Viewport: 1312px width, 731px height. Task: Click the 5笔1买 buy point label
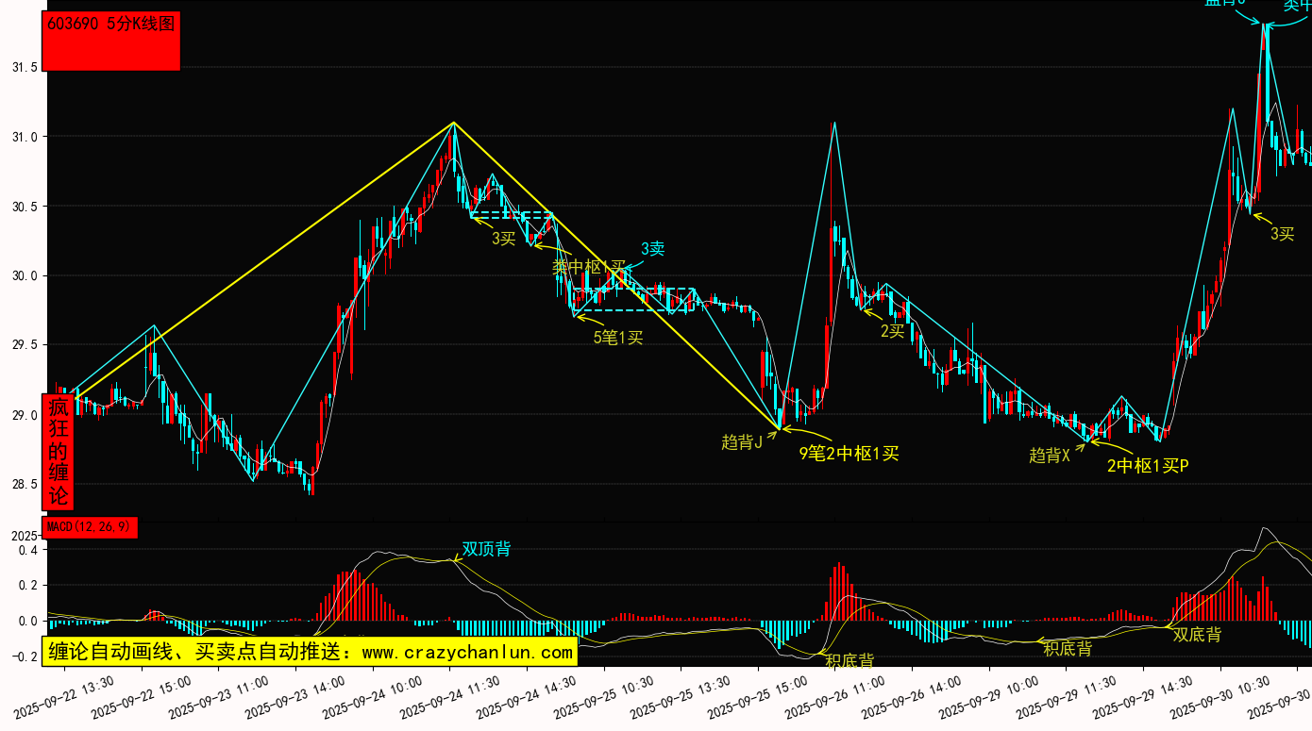pyautogui.click(x=617, y=337)
